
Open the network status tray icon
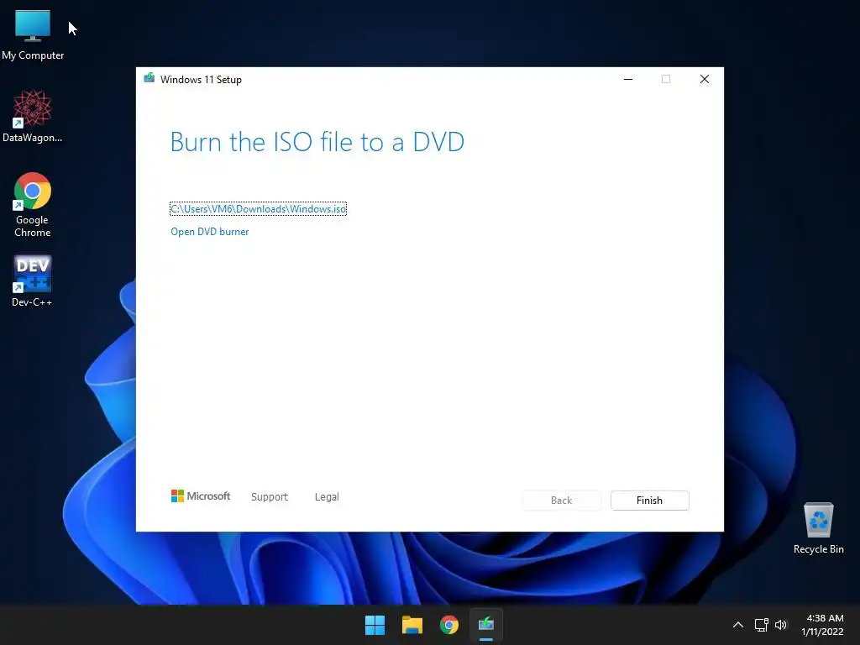coord(761,625)
